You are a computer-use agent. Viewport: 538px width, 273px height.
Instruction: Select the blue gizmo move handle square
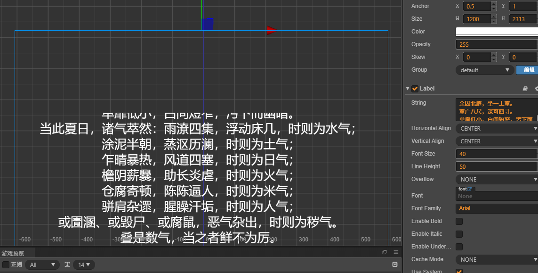point(207,24)
